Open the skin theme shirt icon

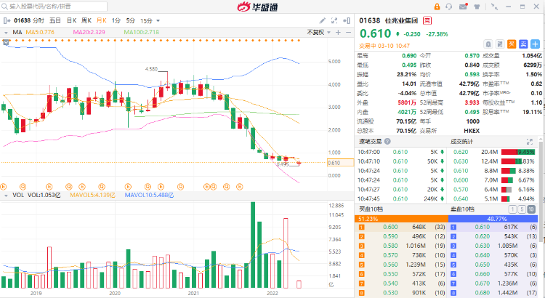click(x=477, y=7)
